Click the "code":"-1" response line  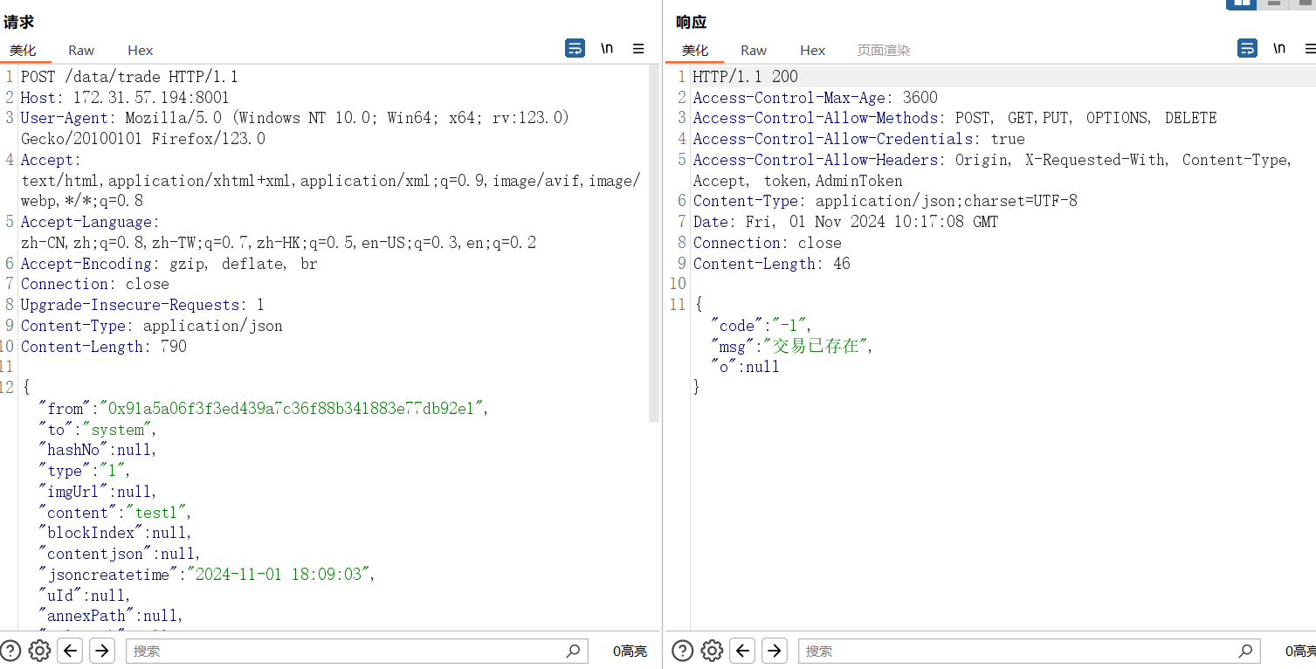pyautogui.click(x=761, y=326)
